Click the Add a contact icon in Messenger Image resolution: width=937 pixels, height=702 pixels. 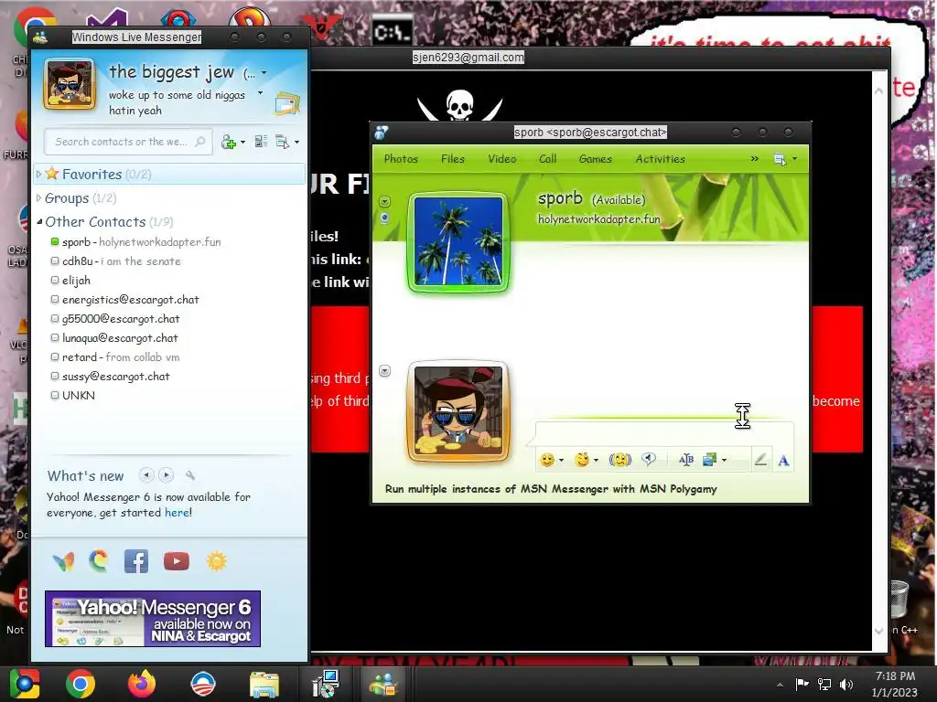click(x=228, y=142)
